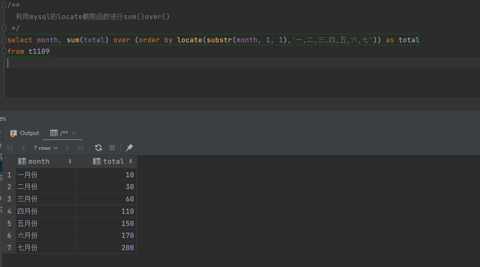Select cell 一月份 in month column
480x267 pixels.
point(46,175)
